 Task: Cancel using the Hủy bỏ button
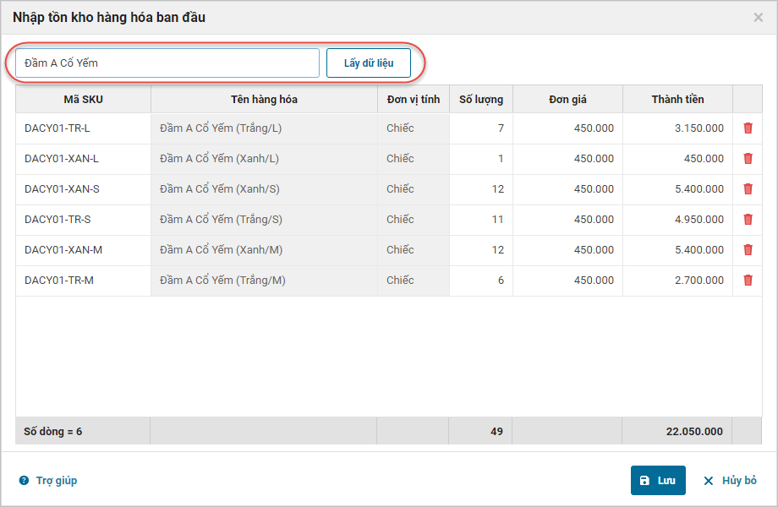pos(730,481)
